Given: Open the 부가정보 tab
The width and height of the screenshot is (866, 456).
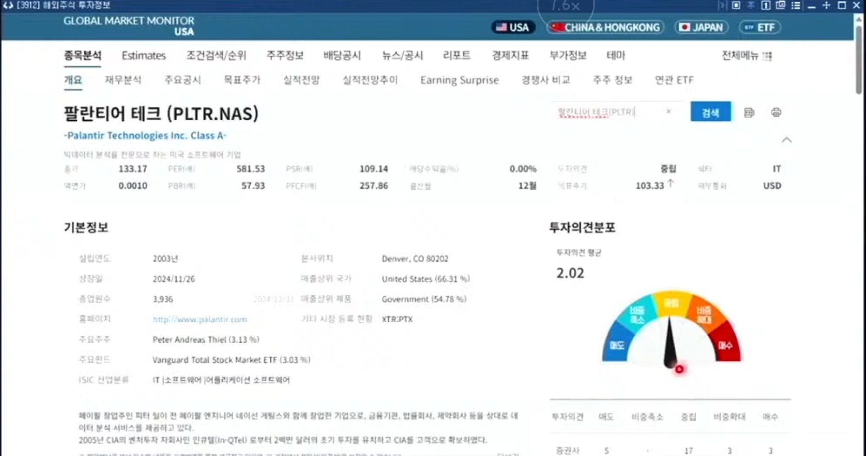Looking at the screenshot, I should [568, 55].
